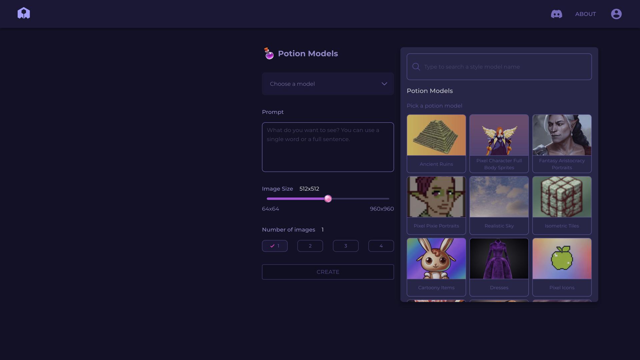Open the Discord link icon
This screenshot has width=640, height=360.
click(556, 14)
